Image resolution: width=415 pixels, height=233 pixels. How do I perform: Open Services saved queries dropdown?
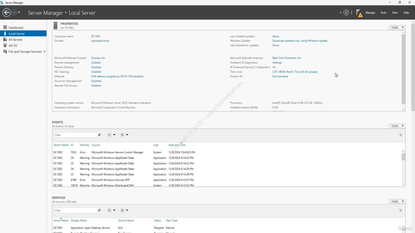tap(124, 210)
